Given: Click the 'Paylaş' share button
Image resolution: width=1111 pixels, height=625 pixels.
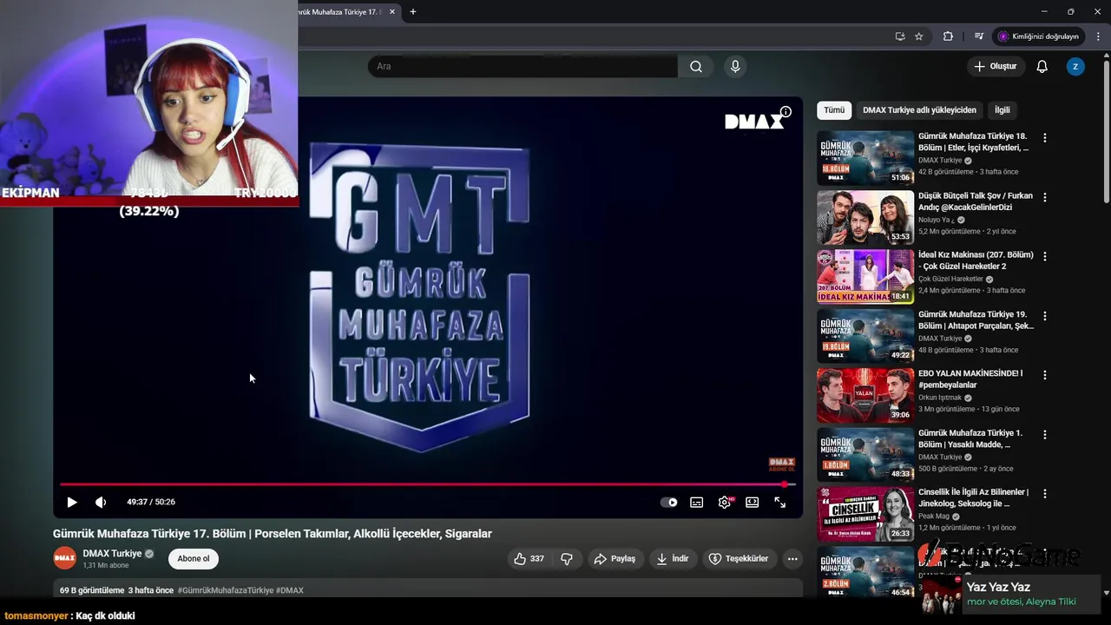Looking at the screenshot, I should pos(615,559).
